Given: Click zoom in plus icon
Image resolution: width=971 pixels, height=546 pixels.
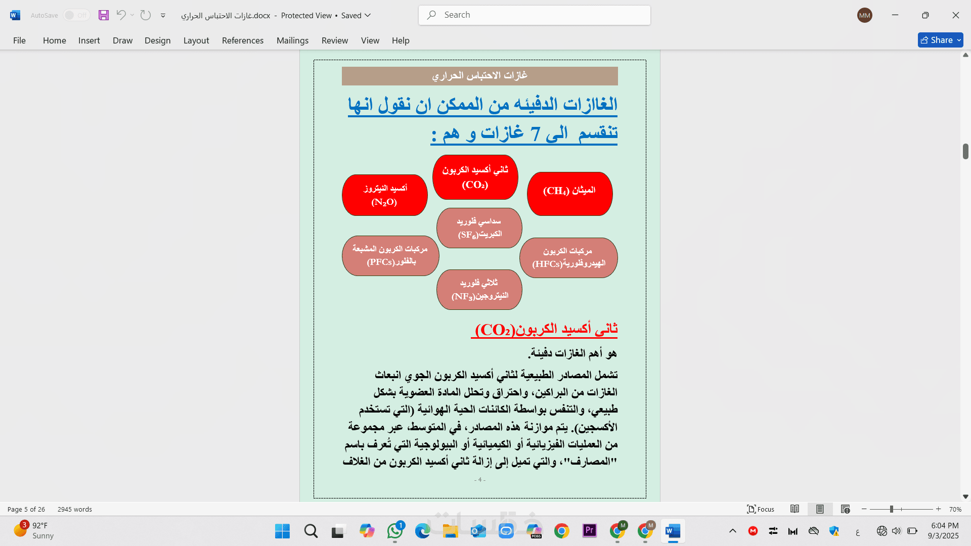Looking at the screenshot, I should point(939,509).
